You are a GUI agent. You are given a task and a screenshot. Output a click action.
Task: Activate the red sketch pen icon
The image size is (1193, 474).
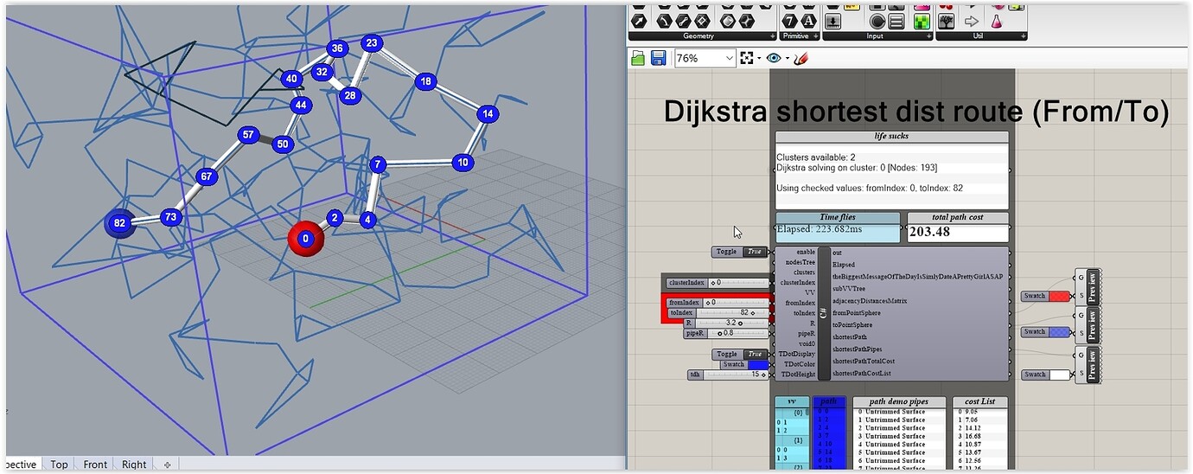click(x=801, y=58)
